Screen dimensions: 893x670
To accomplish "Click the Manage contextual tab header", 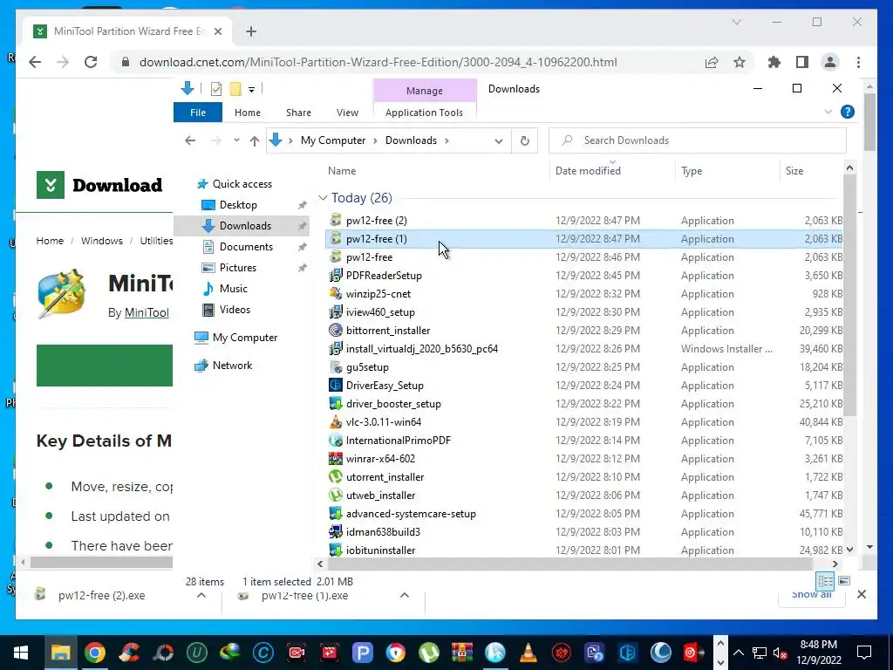I will [x=425, y=91].
